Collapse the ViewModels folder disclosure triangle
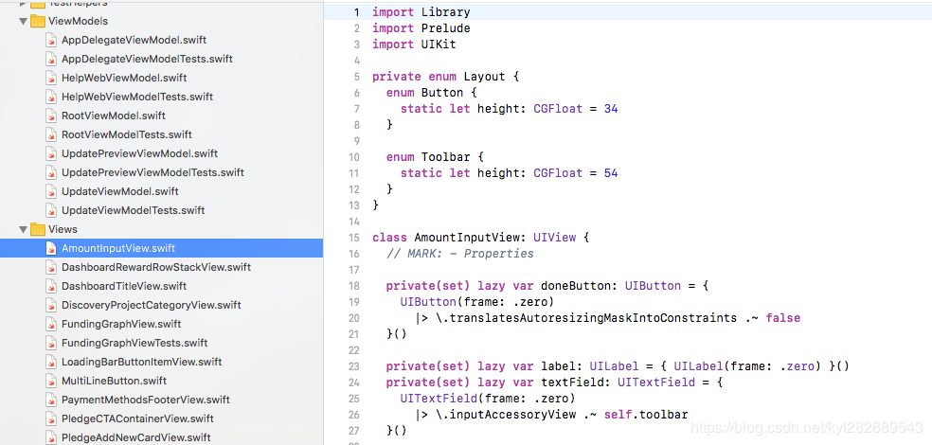932x445 pixels. [x=23, y=22]
